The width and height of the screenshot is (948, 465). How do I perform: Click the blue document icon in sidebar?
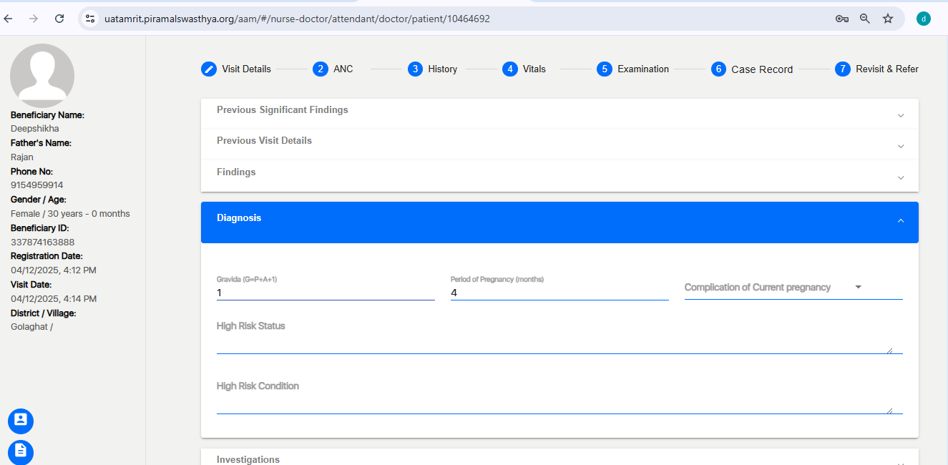click(21, 451)
